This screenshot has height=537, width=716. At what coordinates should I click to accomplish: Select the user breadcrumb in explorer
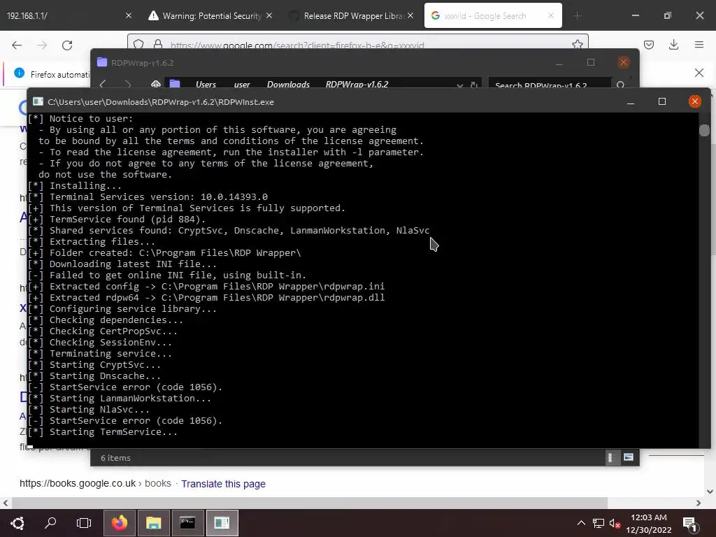pyautogui.click(x=242, y=85)
